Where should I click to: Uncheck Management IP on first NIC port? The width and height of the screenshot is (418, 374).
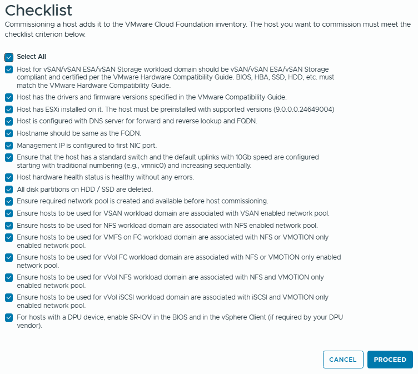(8, 146)
